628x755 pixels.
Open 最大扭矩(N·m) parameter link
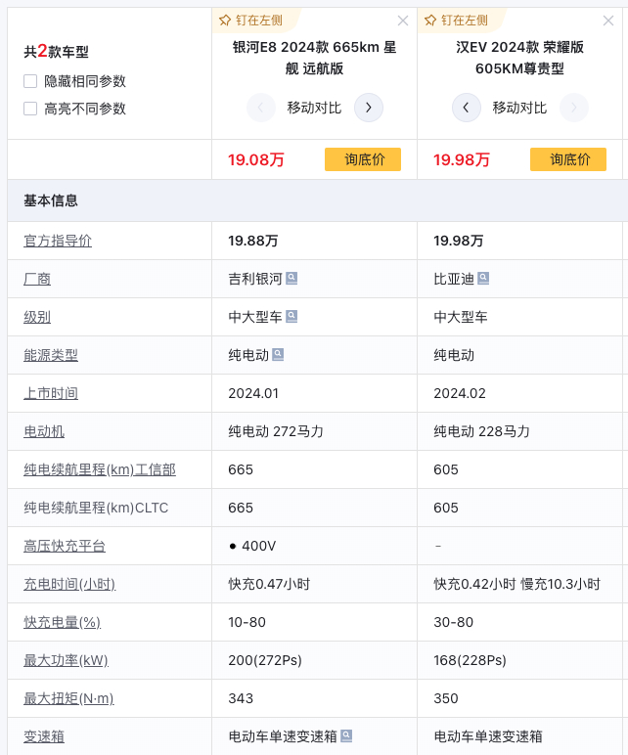click(x=68, y=698)
